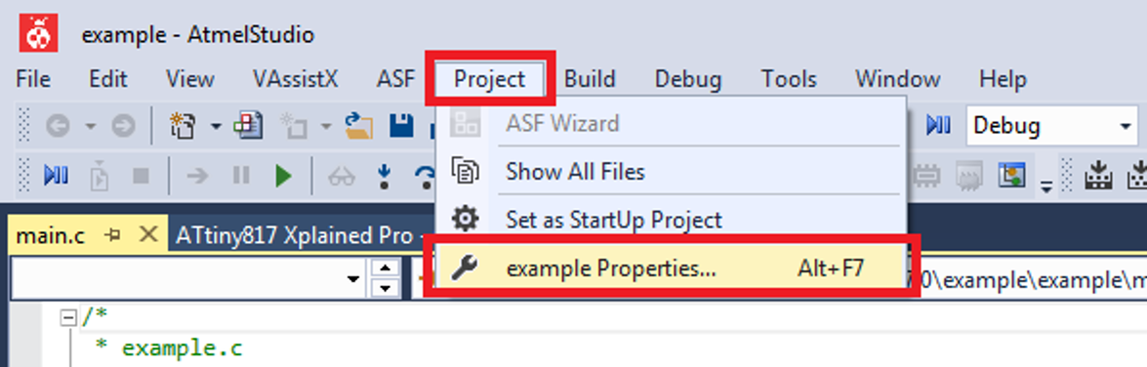Click the Start Debugging and Break icon
Screen dimensions: 1147x367
56,176
